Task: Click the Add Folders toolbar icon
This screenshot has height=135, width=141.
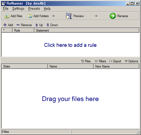Action: (30, 16)
